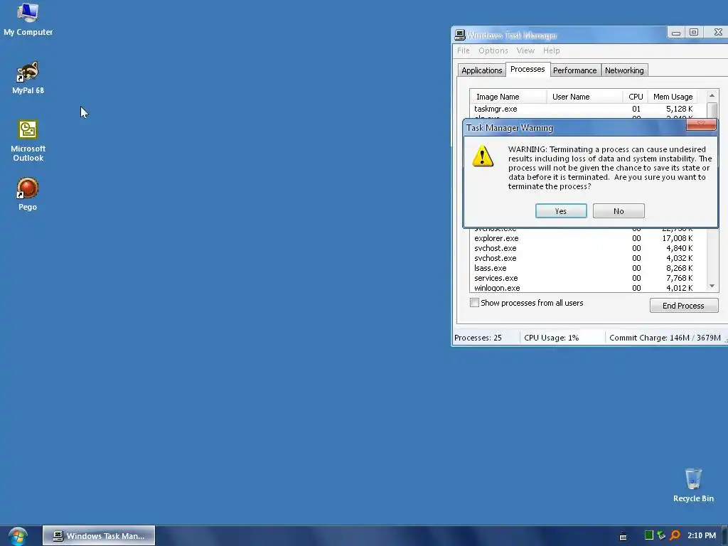Click the process list scroll down arrow

[x=712, y=286]
